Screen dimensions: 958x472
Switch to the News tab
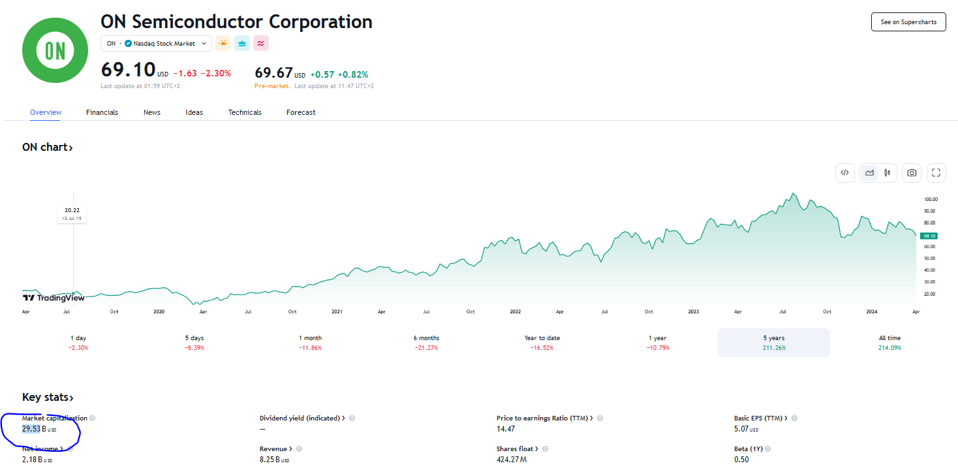click(x=152, y=112)
